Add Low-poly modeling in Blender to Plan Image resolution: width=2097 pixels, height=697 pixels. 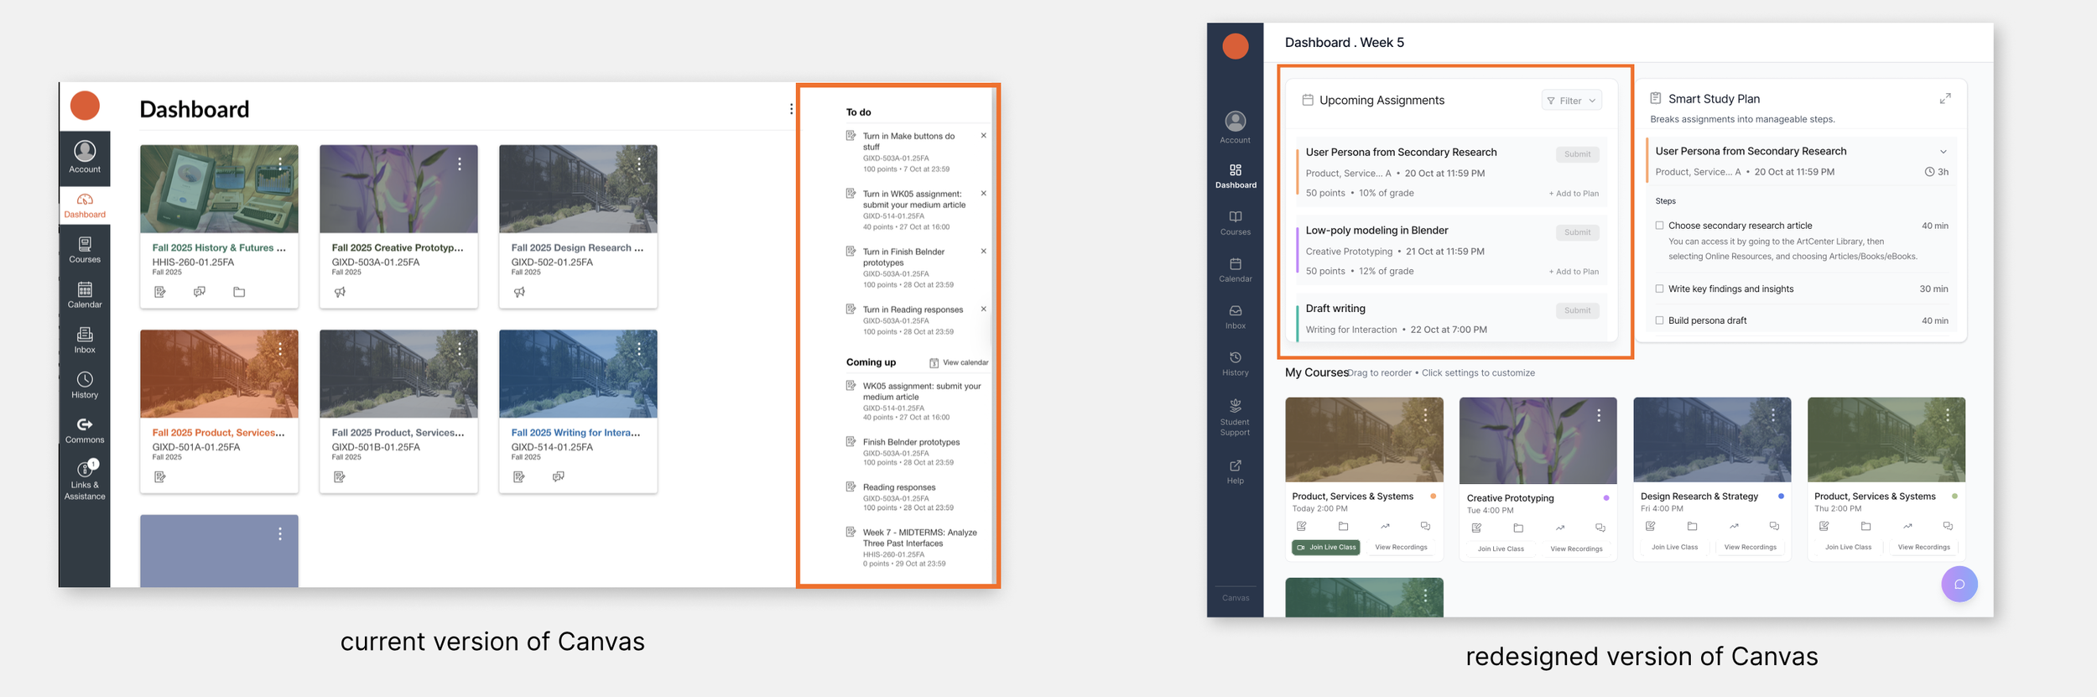click(x=1574, y=272)
